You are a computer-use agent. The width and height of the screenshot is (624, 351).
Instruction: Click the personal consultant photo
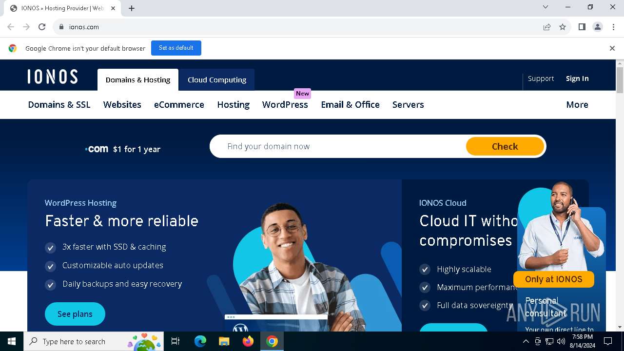(561, 227)
